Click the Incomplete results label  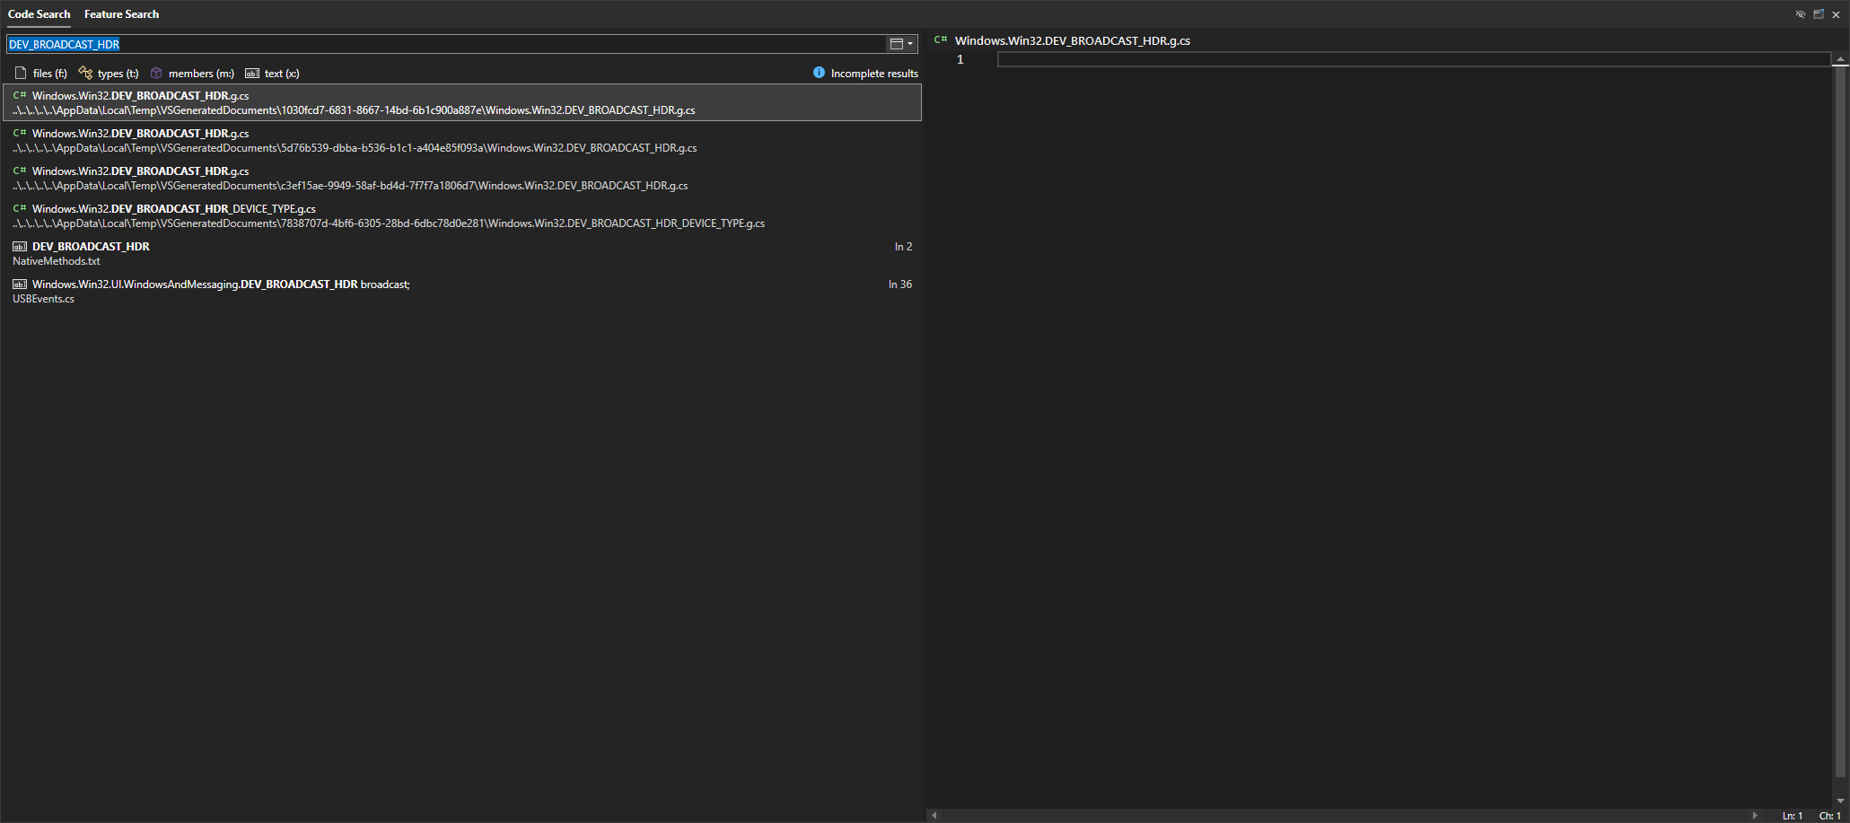(874, 74)
